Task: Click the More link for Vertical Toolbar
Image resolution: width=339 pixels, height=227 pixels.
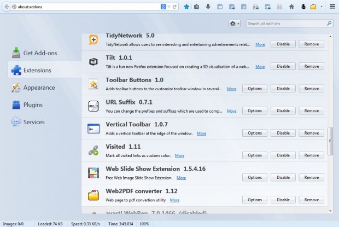Action: (201, 133)
